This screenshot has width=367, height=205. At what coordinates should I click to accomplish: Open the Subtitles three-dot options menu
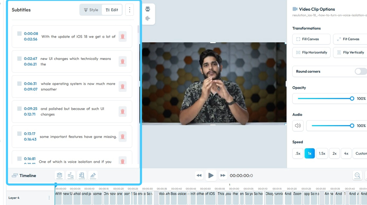pos(129,10)
